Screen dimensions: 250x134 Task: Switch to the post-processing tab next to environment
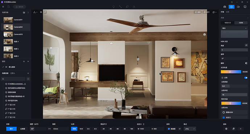click(228, 12)
